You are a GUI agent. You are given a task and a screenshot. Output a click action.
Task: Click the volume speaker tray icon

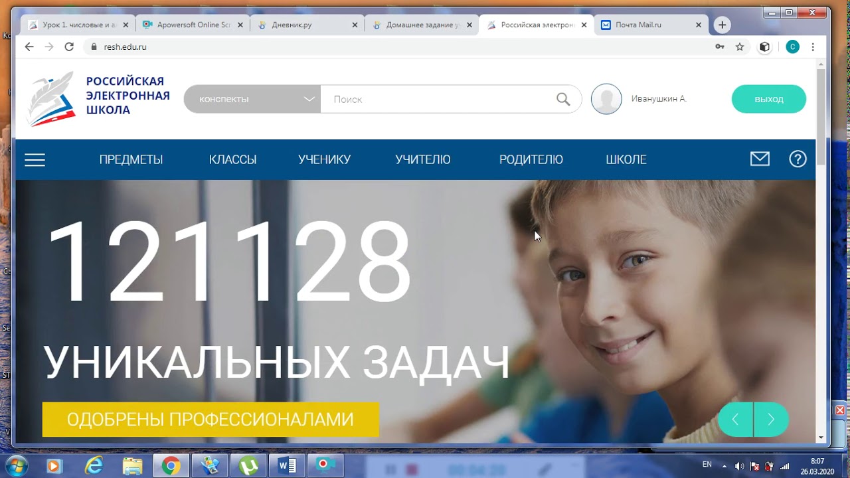[739, 465]
